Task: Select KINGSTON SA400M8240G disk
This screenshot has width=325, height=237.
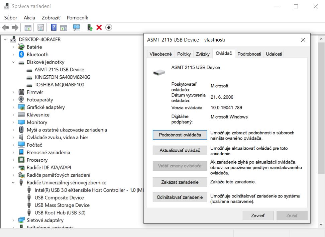Action: coord(63,77)
